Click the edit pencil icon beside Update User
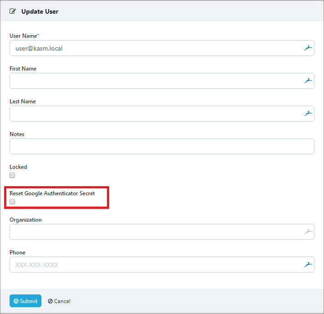The image size is (324, 314). (x=13, y=11)
